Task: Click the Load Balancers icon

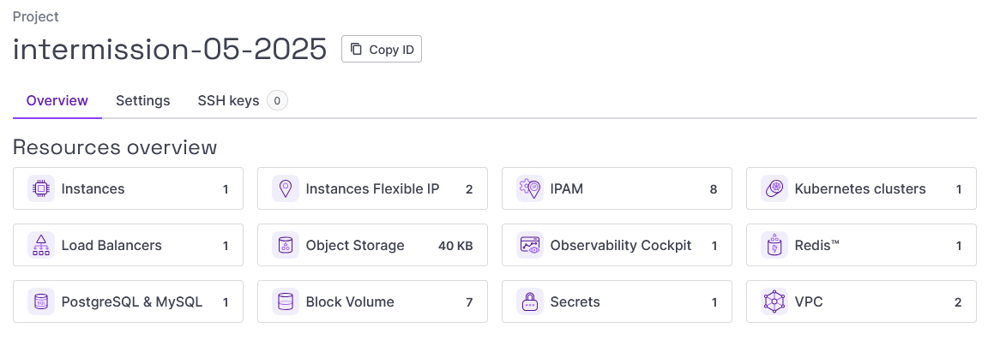Action: pos(41,245)
